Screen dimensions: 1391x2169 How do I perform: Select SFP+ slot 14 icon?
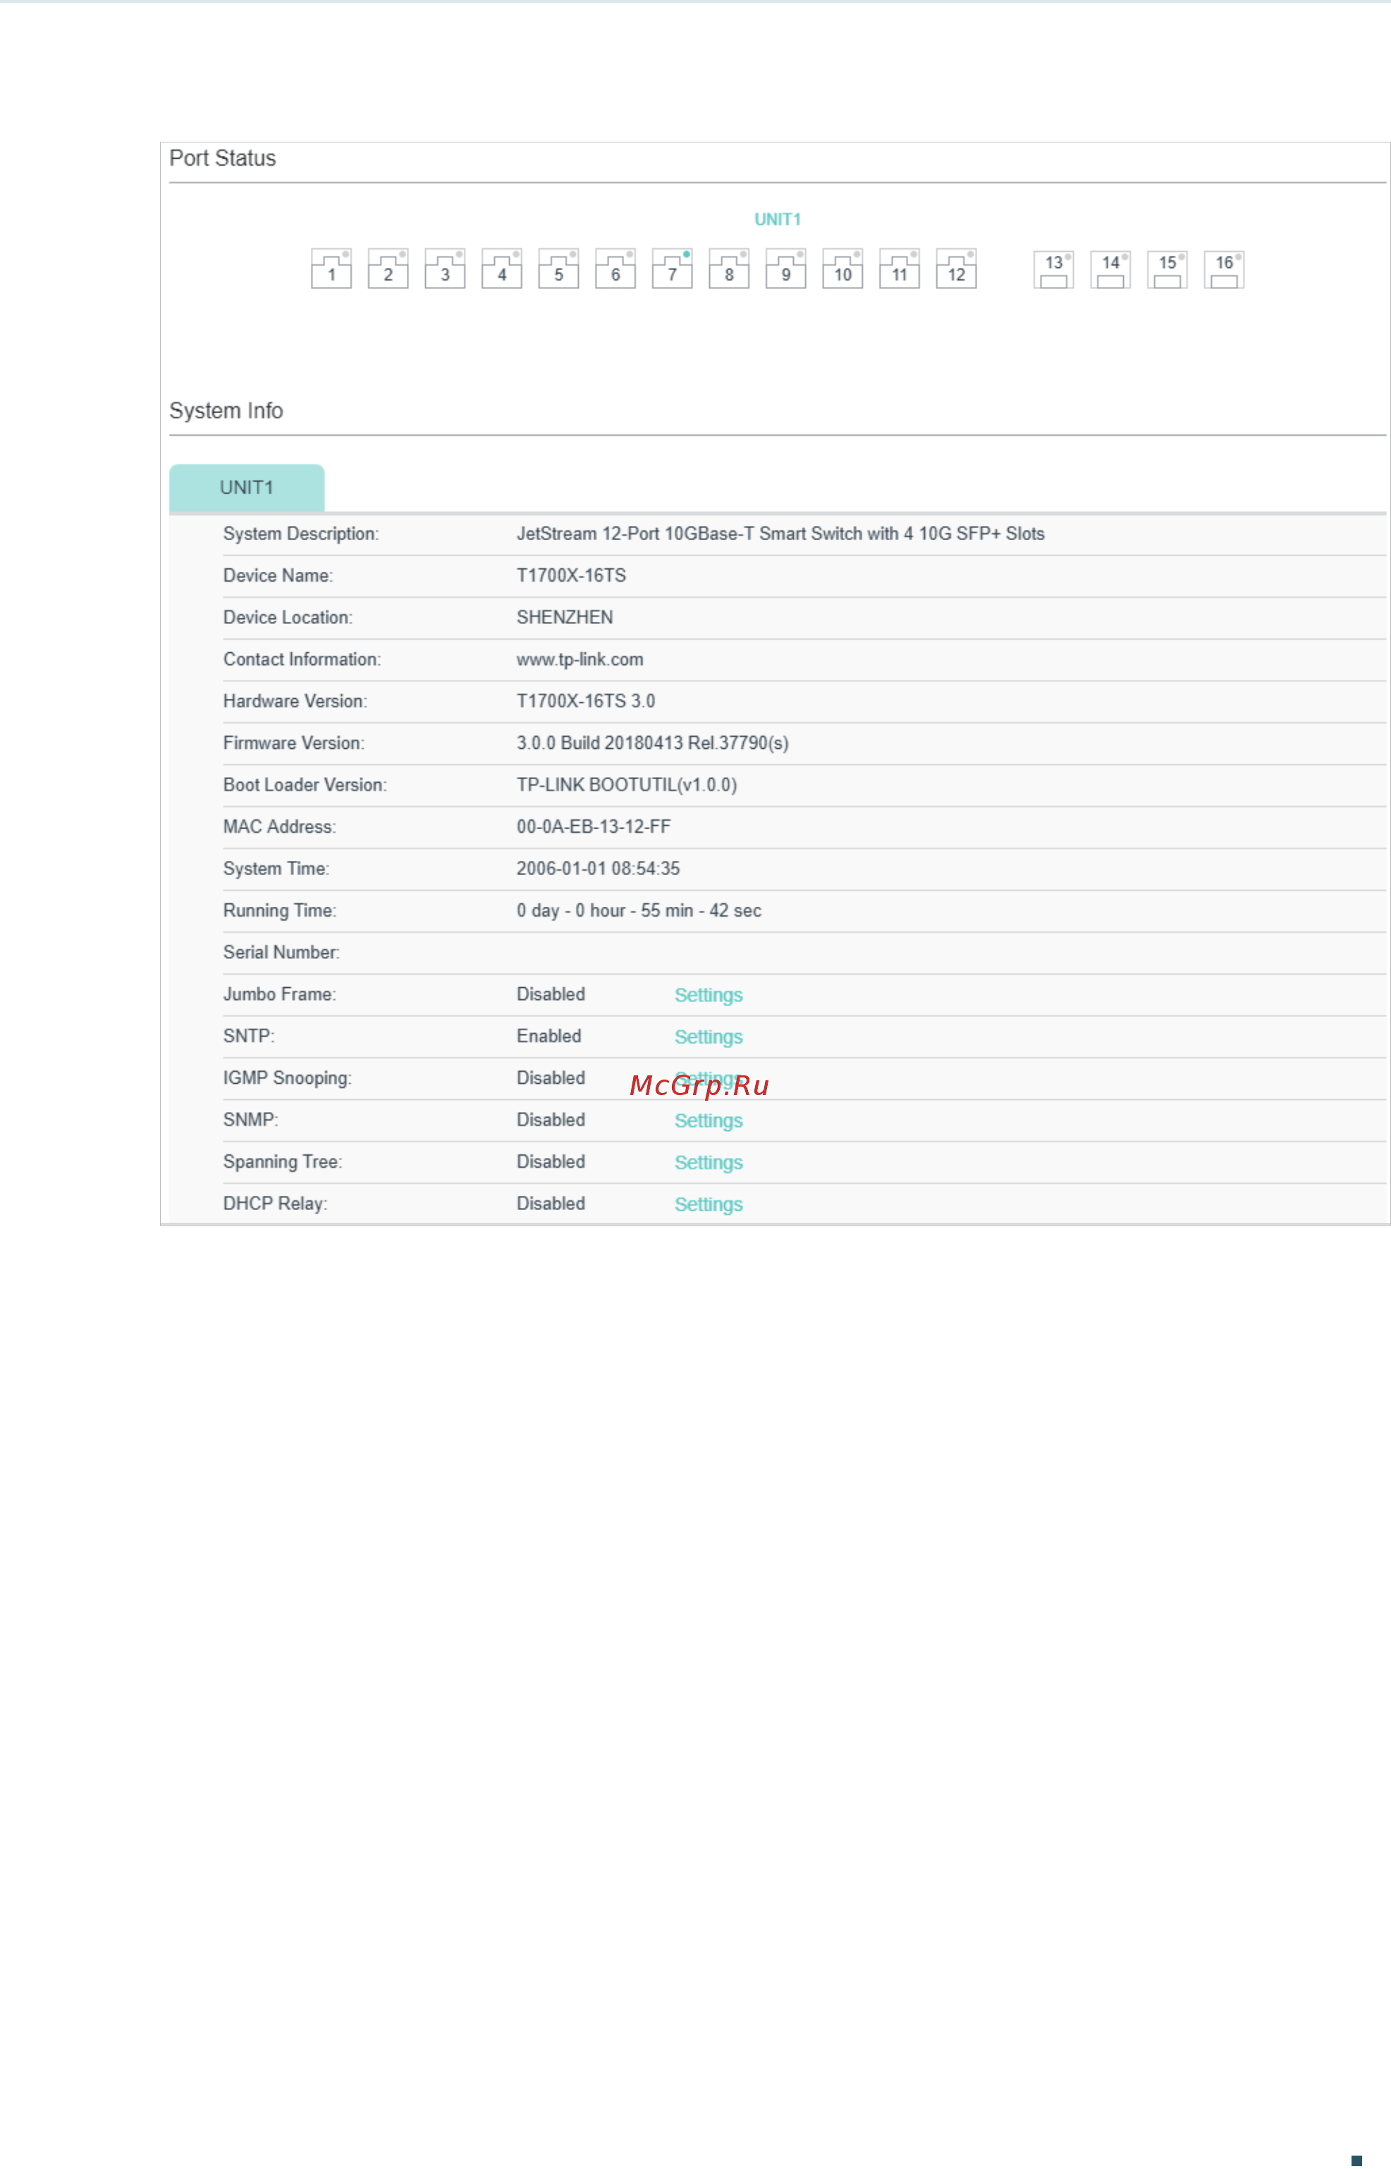tap(1111, 269)
